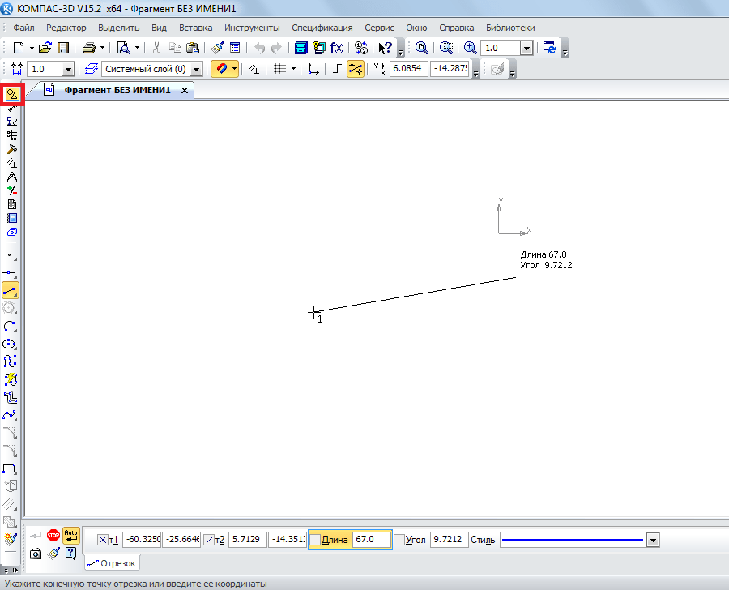729x590 pixels.
Task: Select the Geometry panel icon highlighted in red
Action: 11,94
